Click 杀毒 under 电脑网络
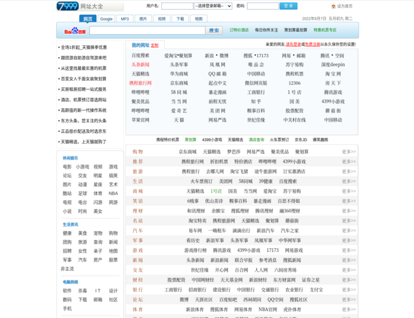Viewport: 414px width, 318px height. pos(82,291)
